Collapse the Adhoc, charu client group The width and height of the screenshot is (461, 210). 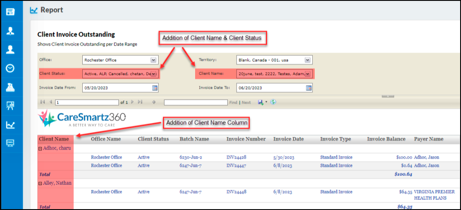coord(40,149)
